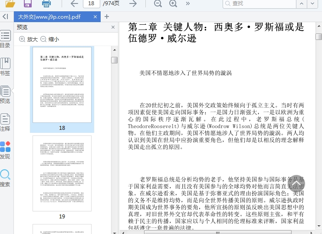
Task: Click 放大 to enlarge thumbnails
Action: (x=28, y=39)
